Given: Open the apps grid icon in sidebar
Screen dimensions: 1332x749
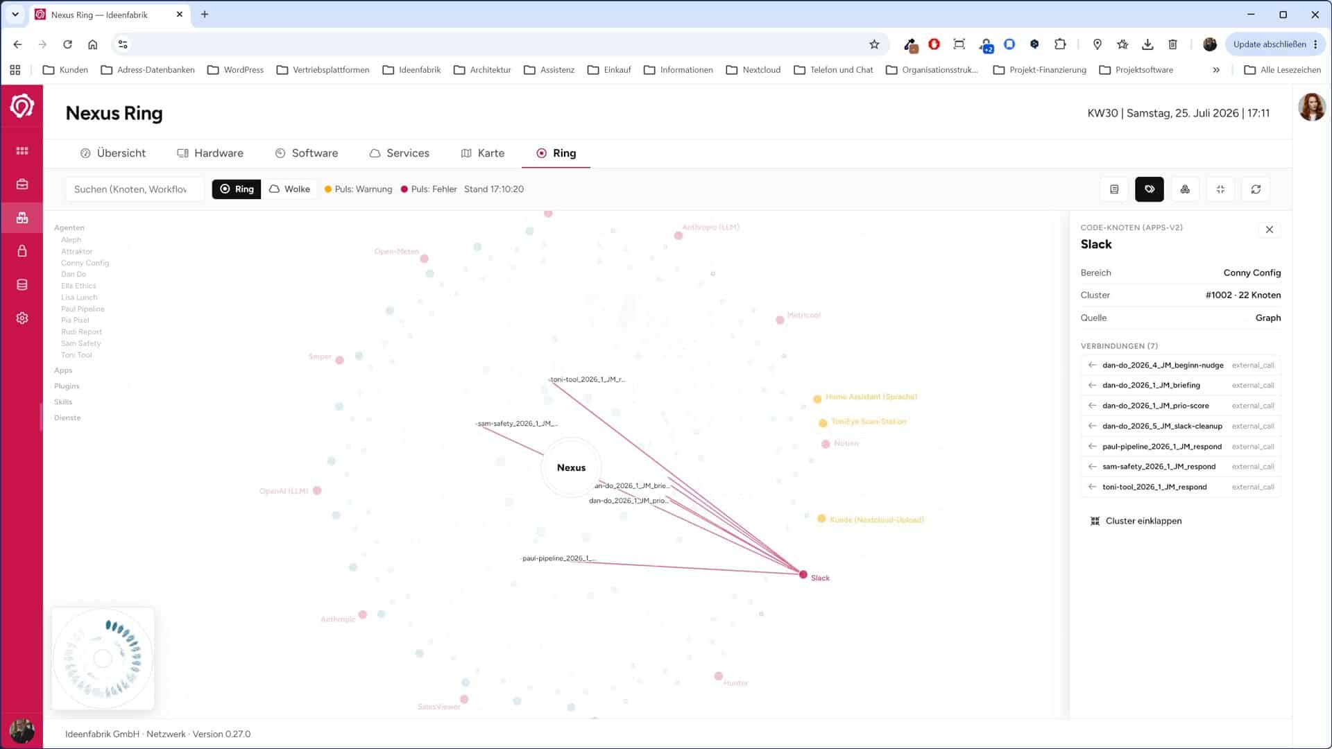Looking at the screenshot, I should pos(22,150).
